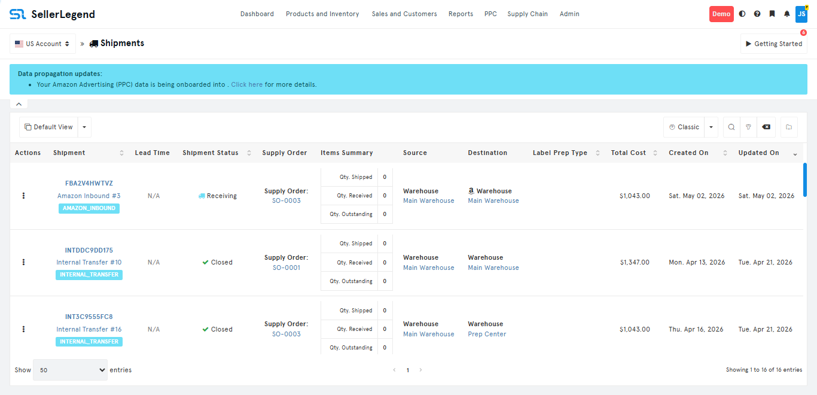
Task: Open the Supply Chain menu
Action: point(528,14)
